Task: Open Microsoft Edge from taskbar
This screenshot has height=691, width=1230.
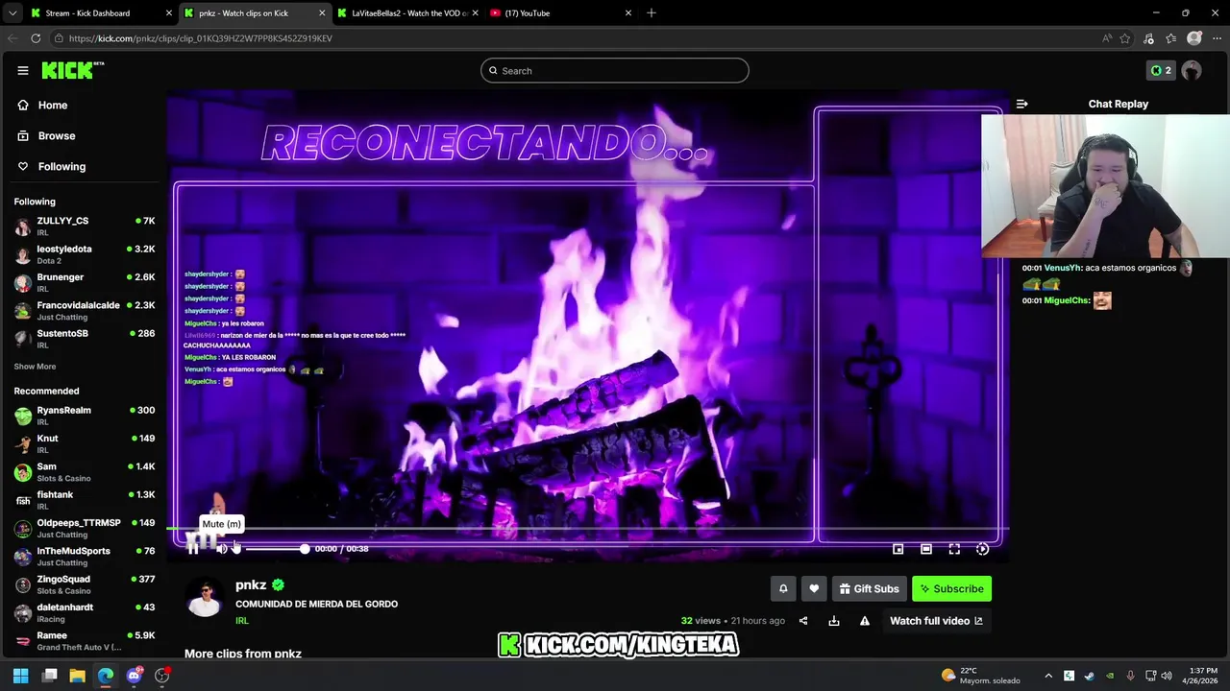Action: [x=106, y=676]
